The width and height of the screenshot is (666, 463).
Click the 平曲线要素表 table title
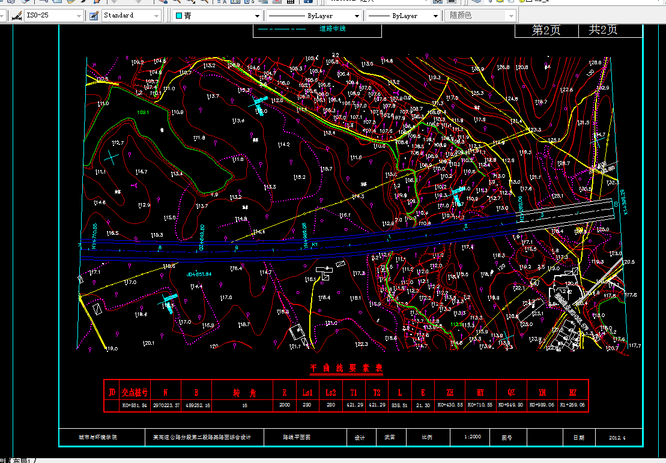click(x=346, y=368)
